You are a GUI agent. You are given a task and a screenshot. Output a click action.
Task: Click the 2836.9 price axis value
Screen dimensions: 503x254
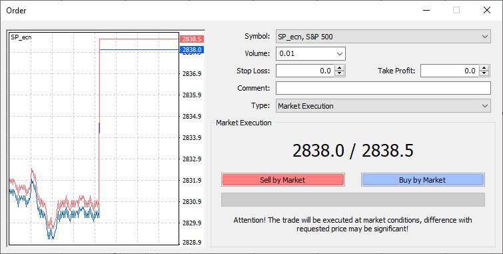click(x=192, y=74)
